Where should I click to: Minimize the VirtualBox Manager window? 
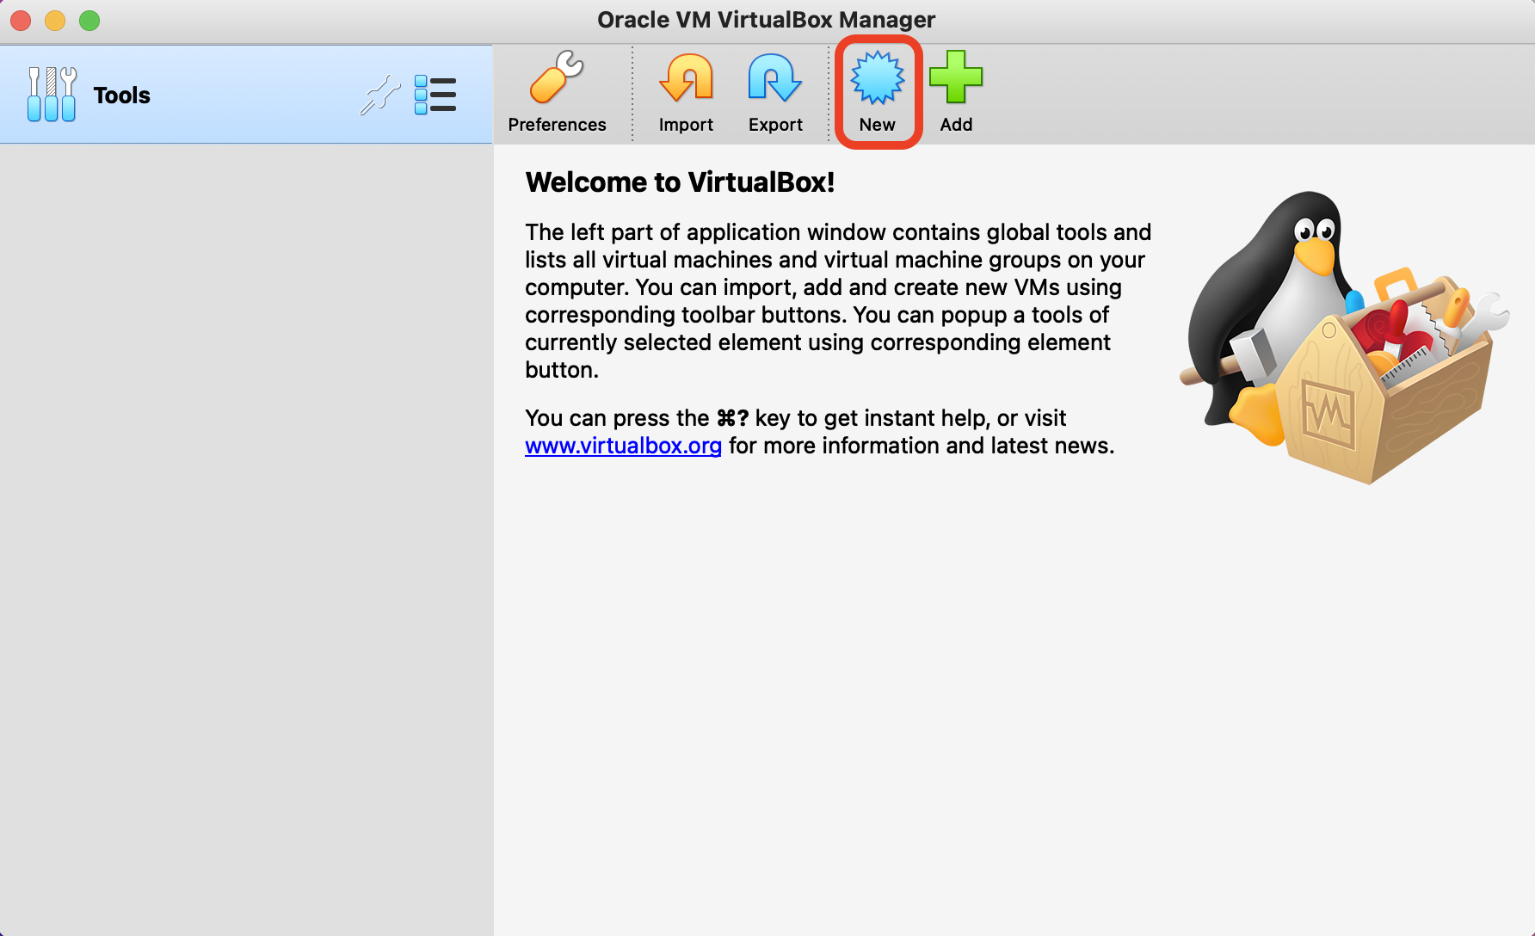pos(55,20)
